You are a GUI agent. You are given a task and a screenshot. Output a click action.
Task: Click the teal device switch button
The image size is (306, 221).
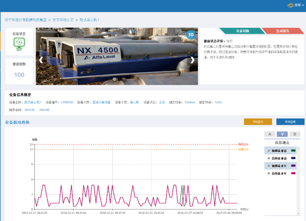pos(243,31)
